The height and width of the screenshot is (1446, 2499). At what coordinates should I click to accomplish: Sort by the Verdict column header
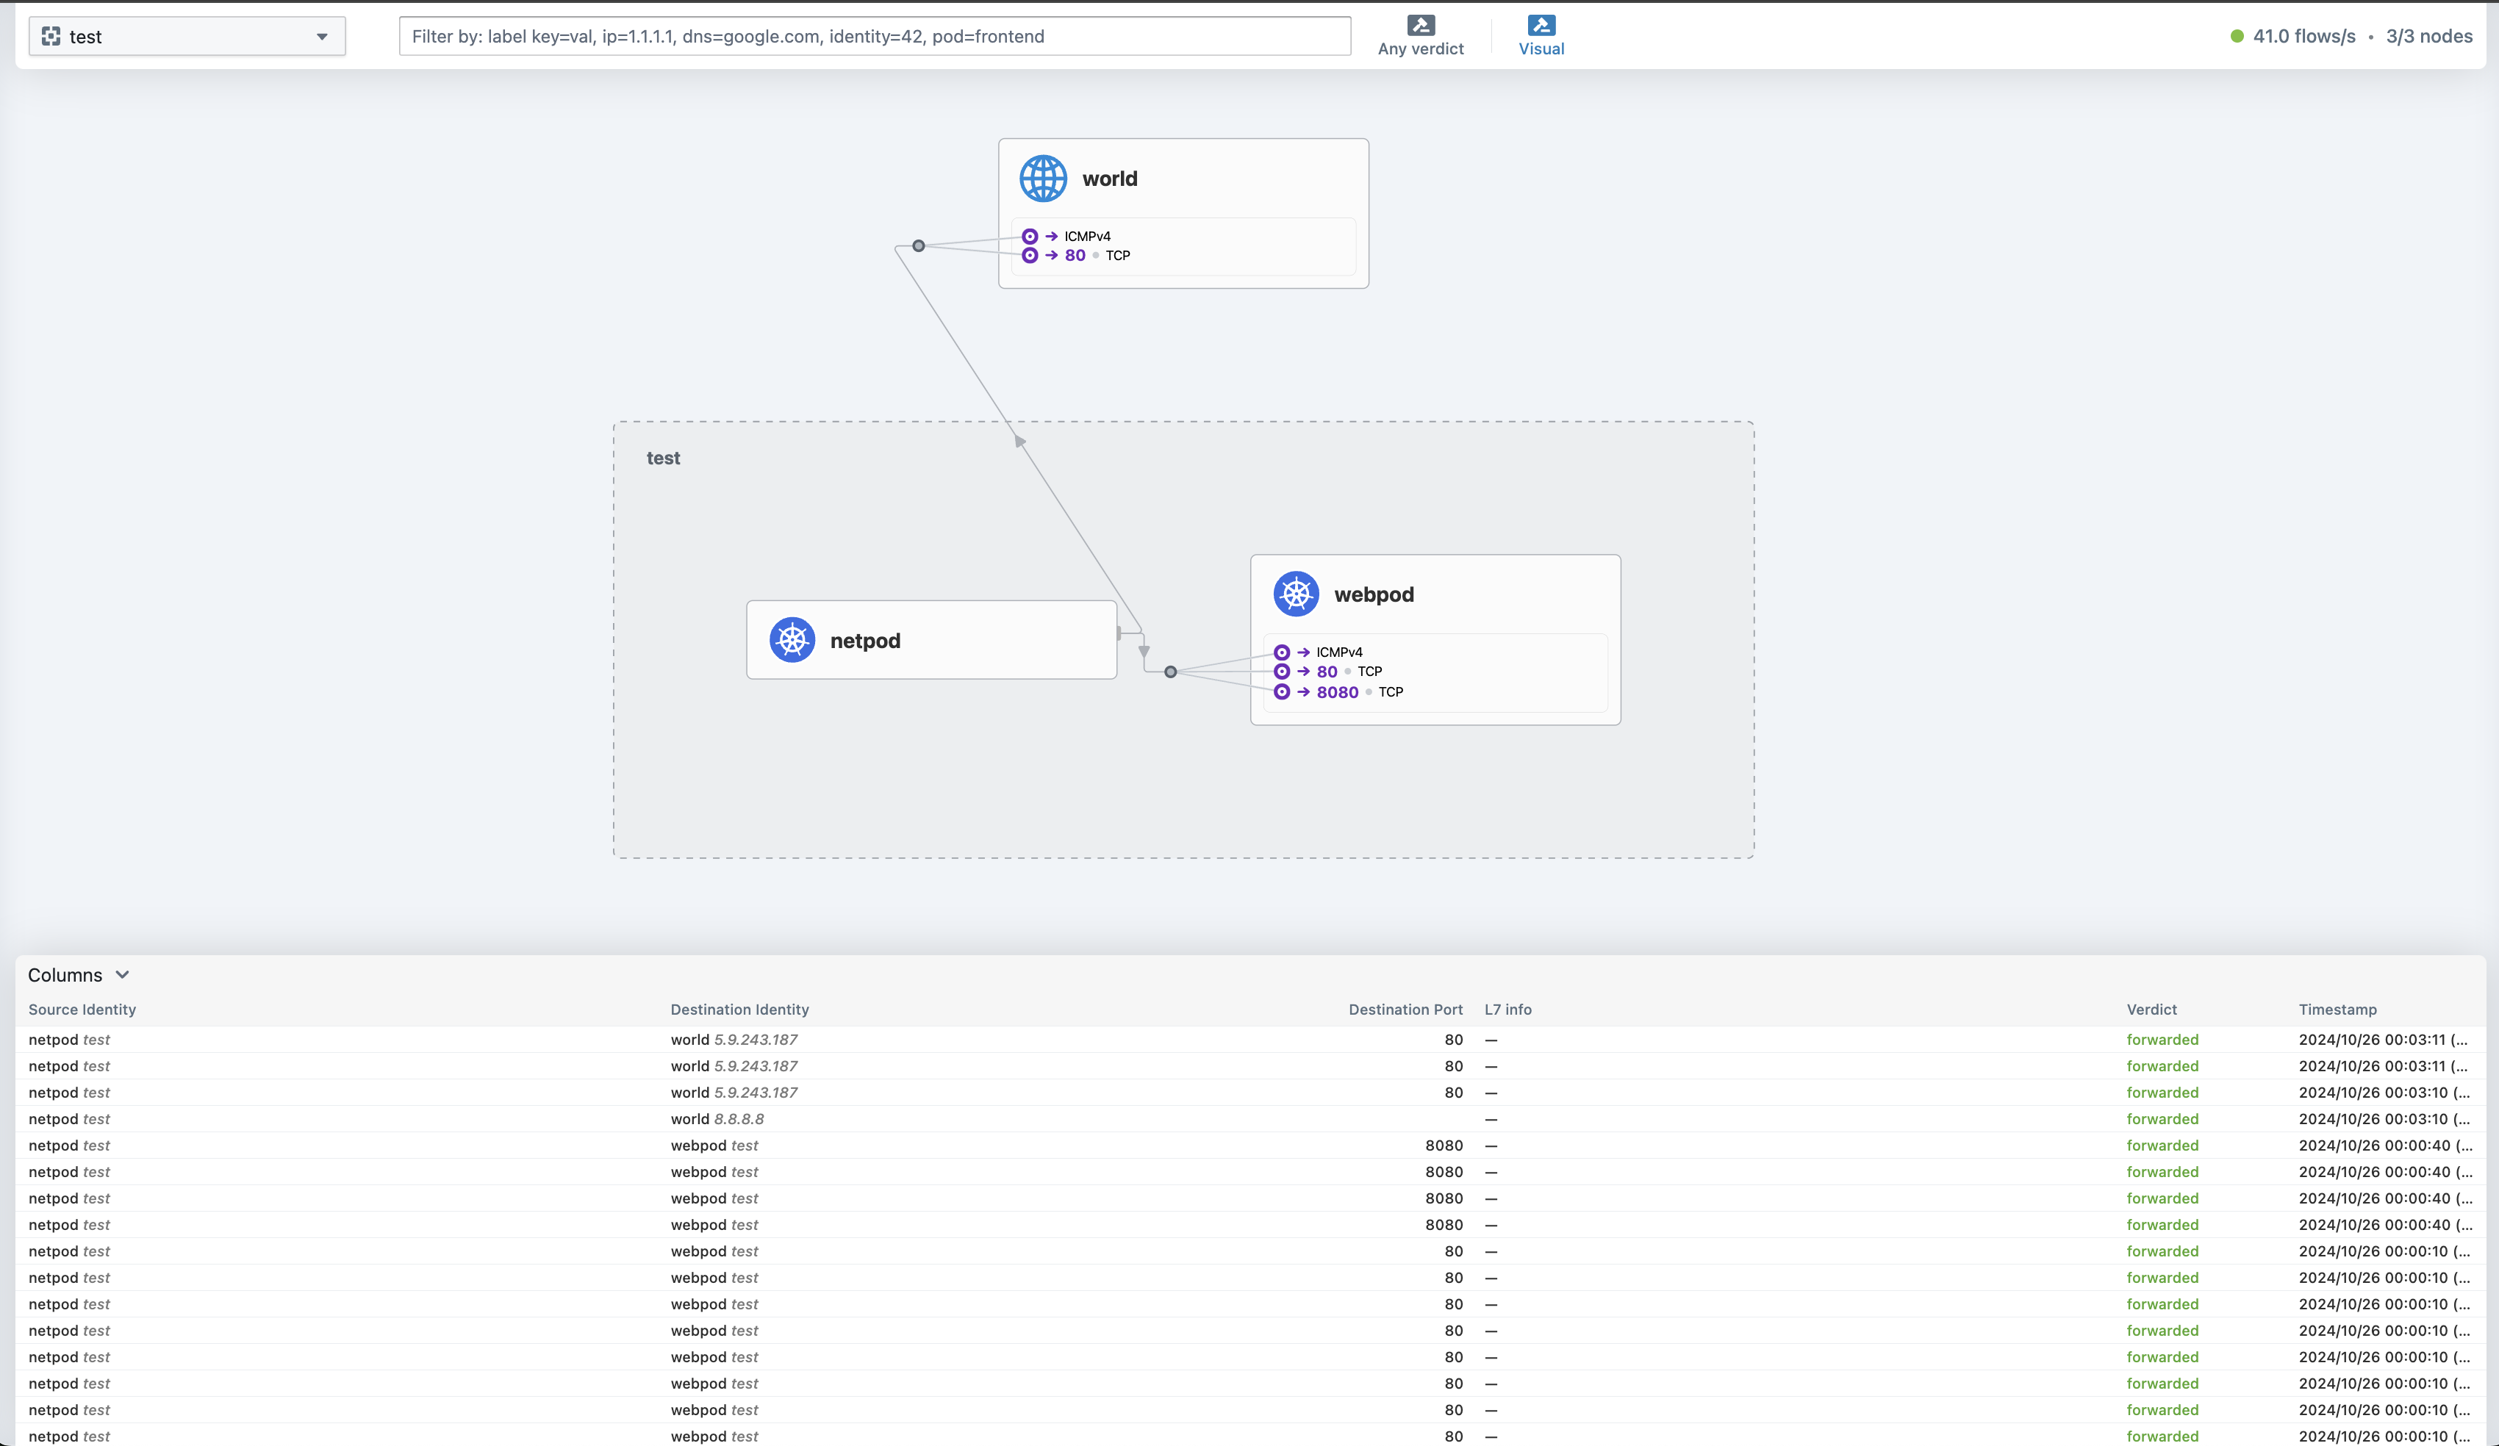tap(2151, 1009)
